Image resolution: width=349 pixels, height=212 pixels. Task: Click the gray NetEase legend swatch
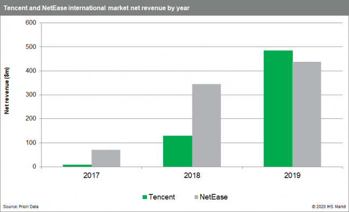point(196,197)
